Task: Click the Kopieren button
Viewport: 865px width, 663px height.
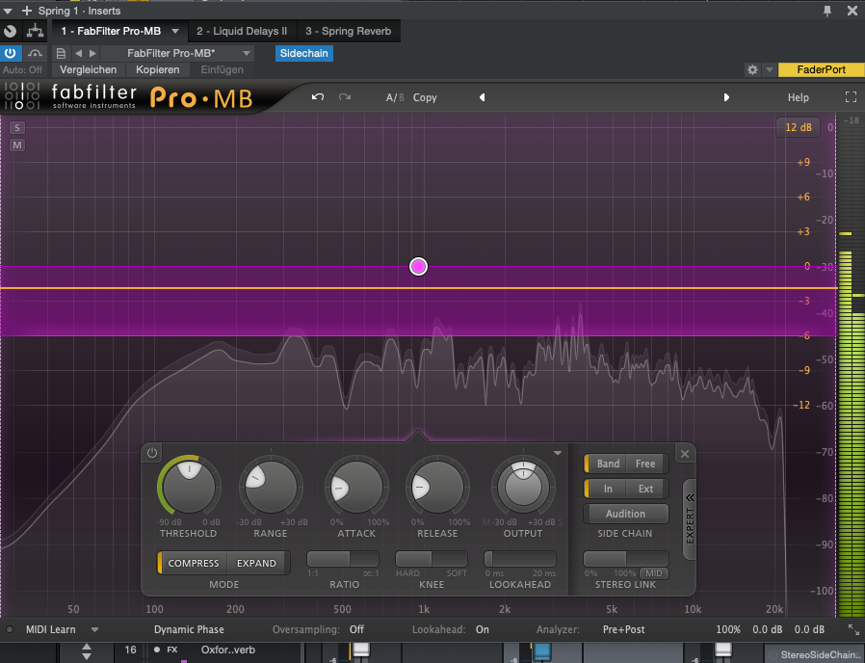Action: coord(158,69)
